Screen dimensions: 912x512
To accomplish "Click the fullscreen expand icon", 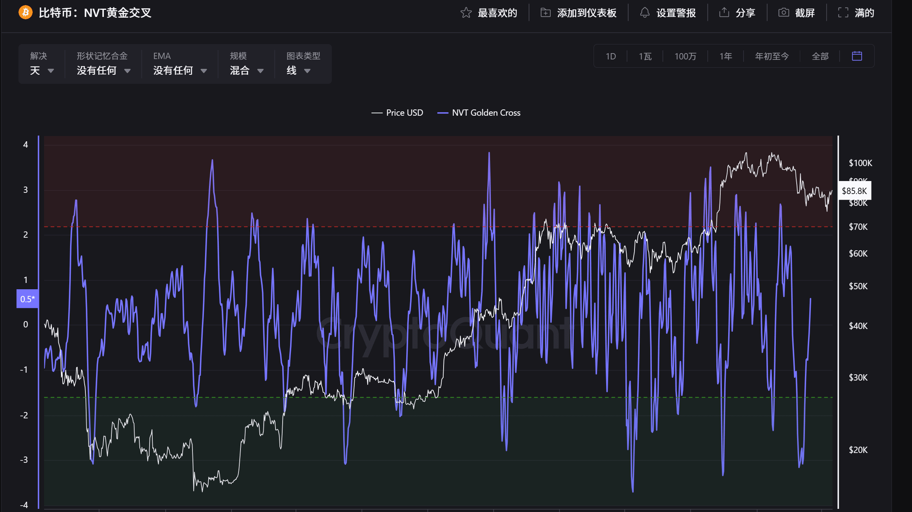I will pyautogui.click(x=843, y=13).
